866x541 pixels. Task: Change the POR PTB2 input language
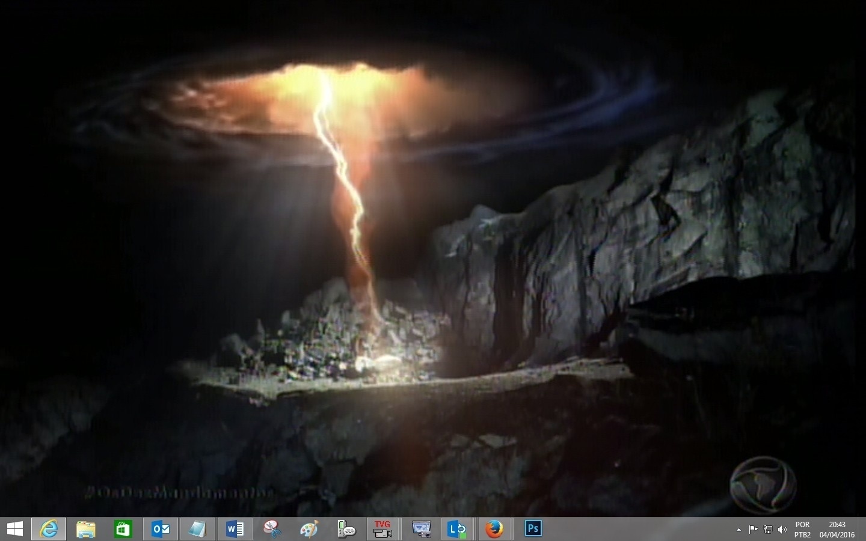coord(802,530)
